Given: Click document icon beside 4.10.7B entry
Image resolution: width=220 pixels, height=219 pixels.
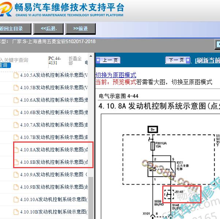Looking at the screenshot, I should tap(16, 137).
